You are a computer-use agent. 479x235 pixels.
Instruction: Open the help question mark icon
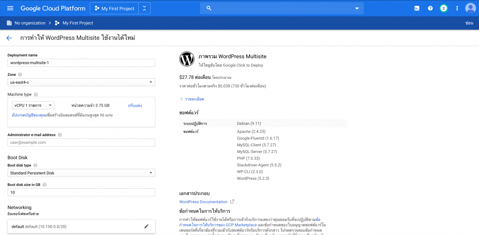[x=430, y=8]
